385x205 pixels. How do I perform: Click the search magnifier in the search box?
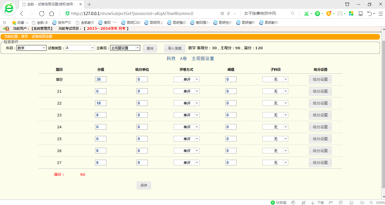(x=293, y=13)
